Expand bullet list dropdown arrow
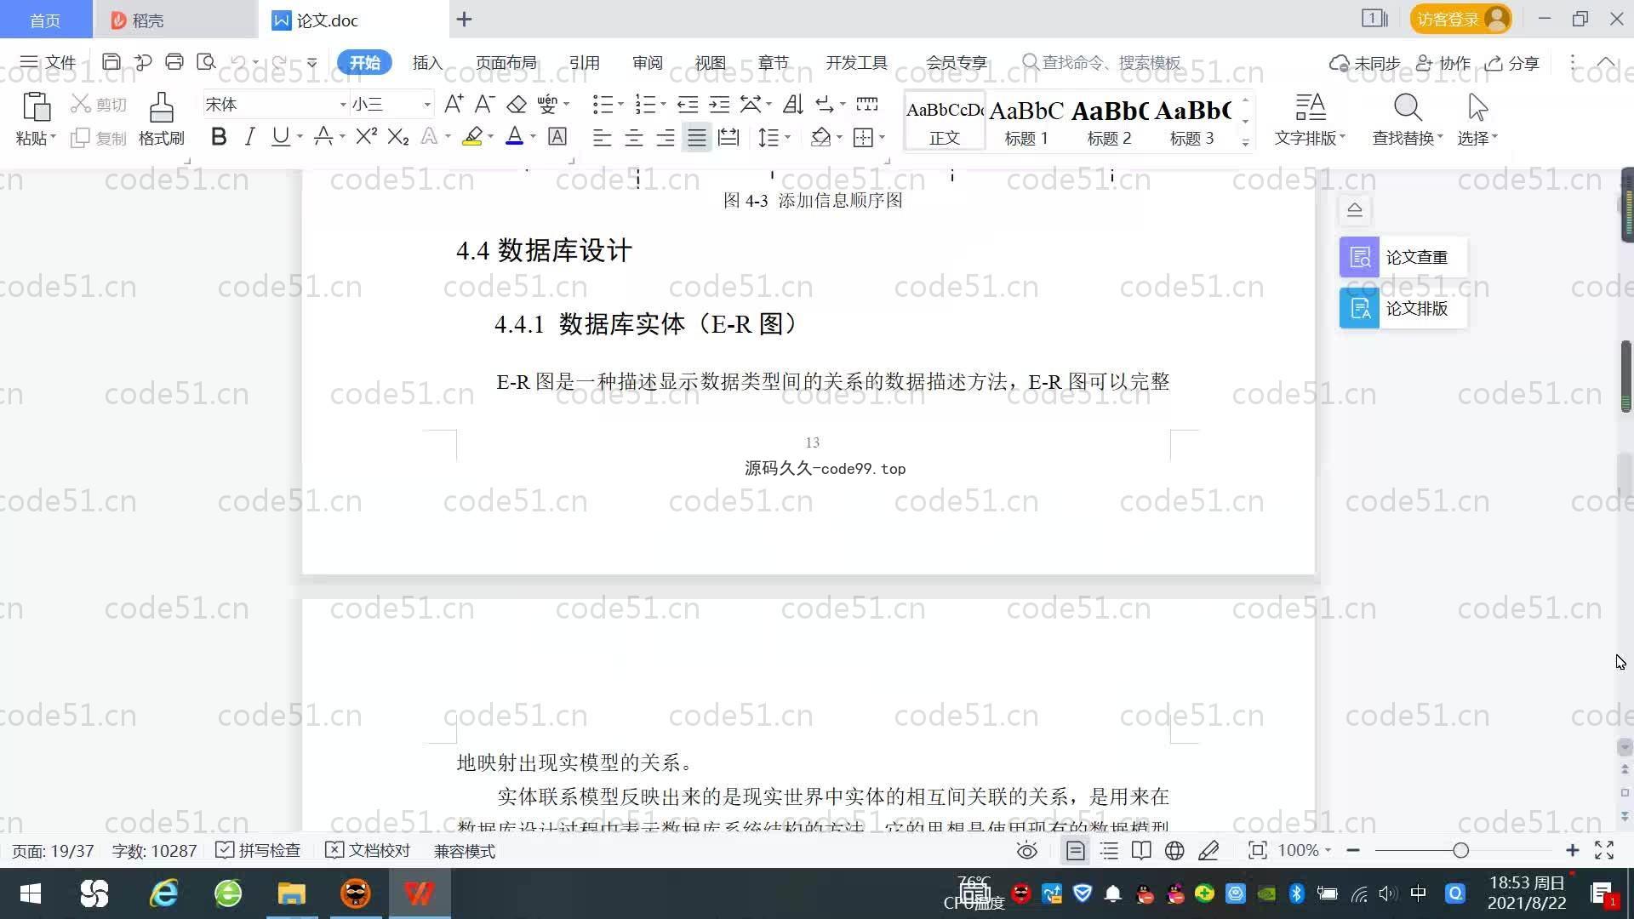The height and width of the screenshot is (919, 1634). click(x=620, y=104)
